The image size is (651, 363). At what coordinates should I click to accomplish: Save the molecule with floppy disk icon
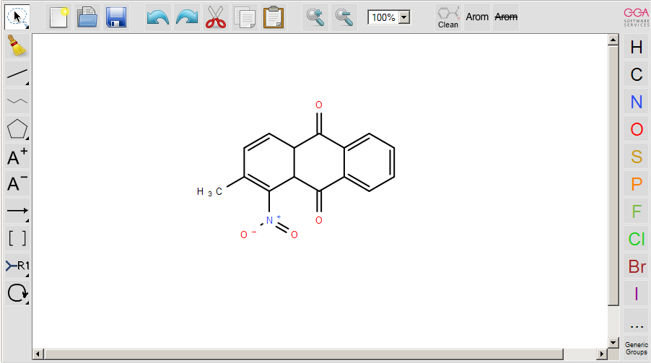tap(116, 17)
